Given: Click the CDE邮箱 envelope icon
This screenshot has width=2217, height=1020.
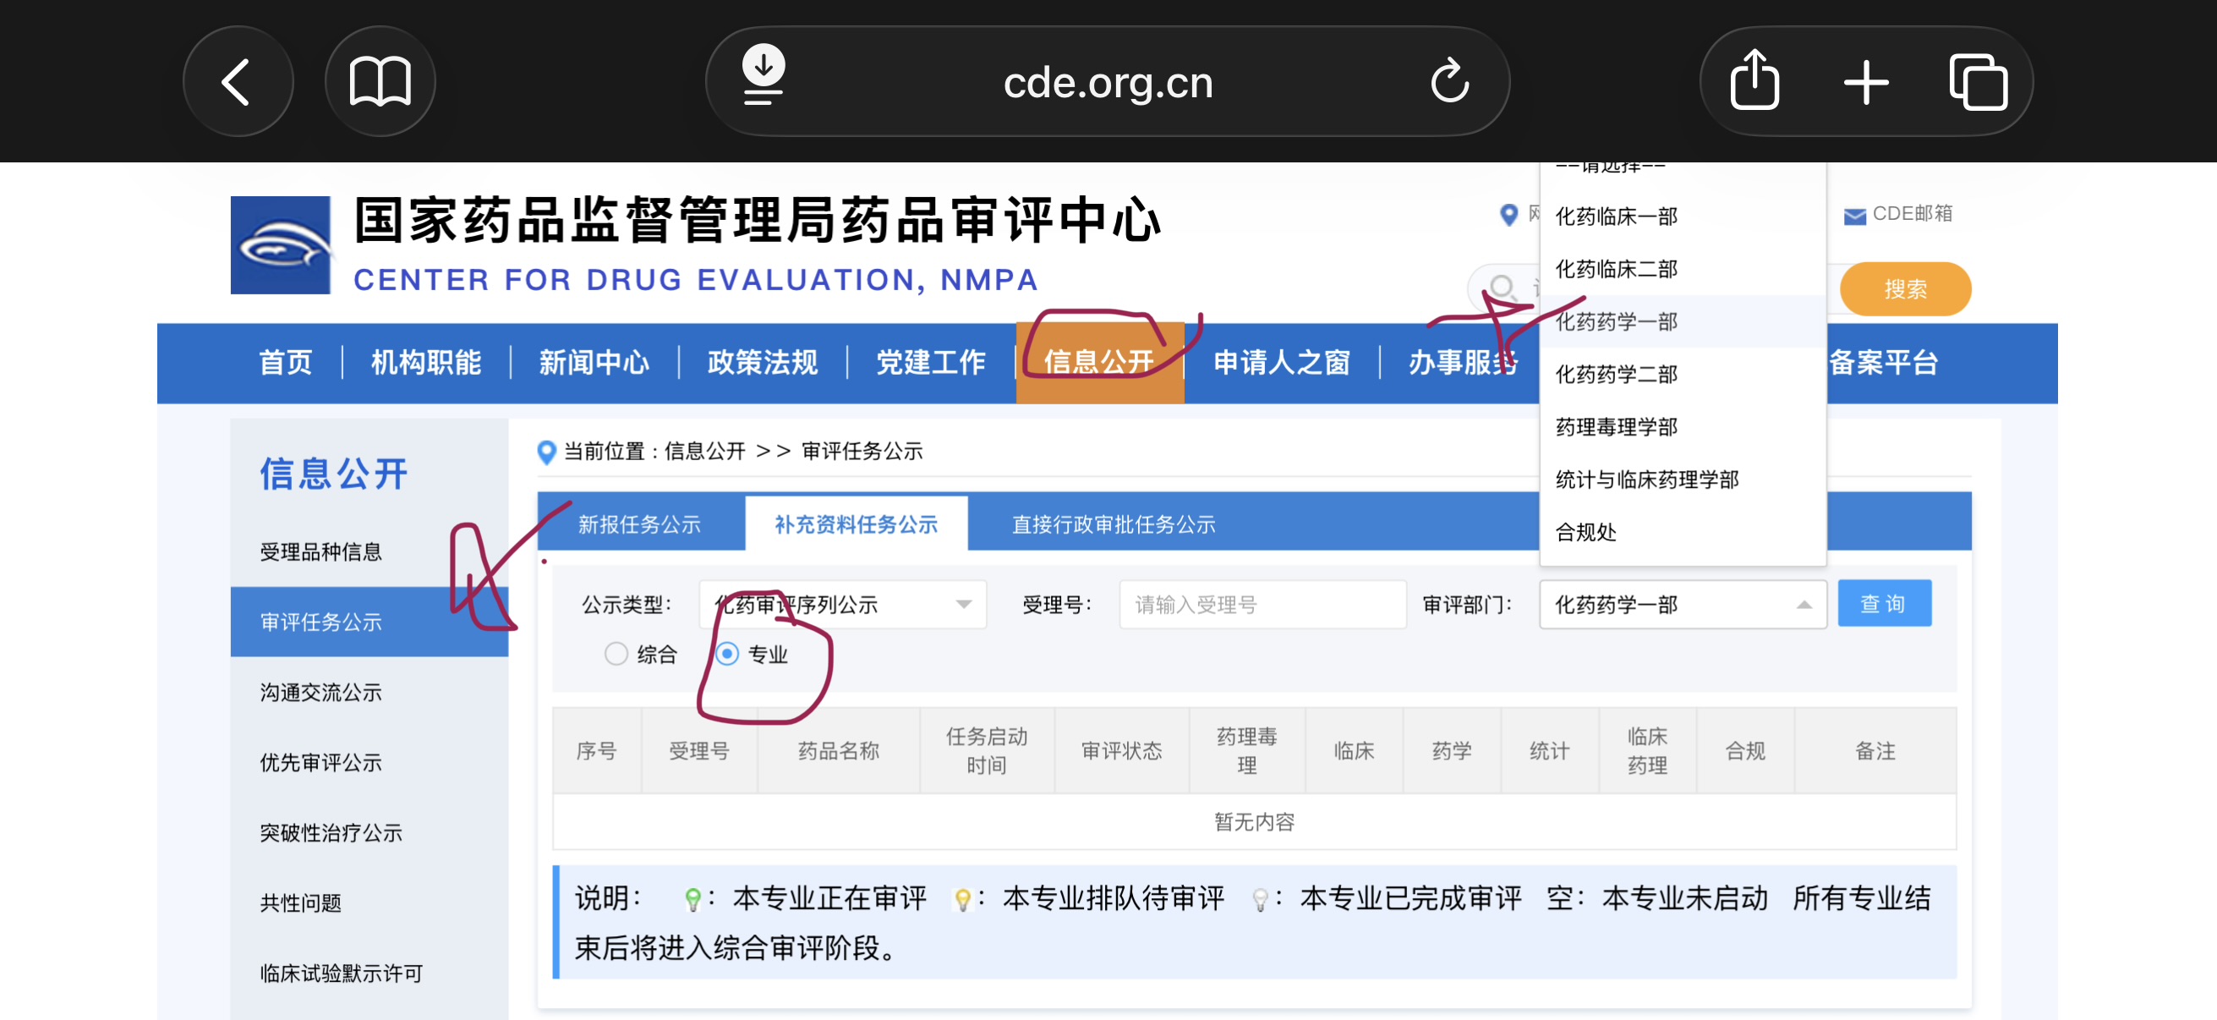Looking at the screenshot, I should click(x=1854, y=216).
